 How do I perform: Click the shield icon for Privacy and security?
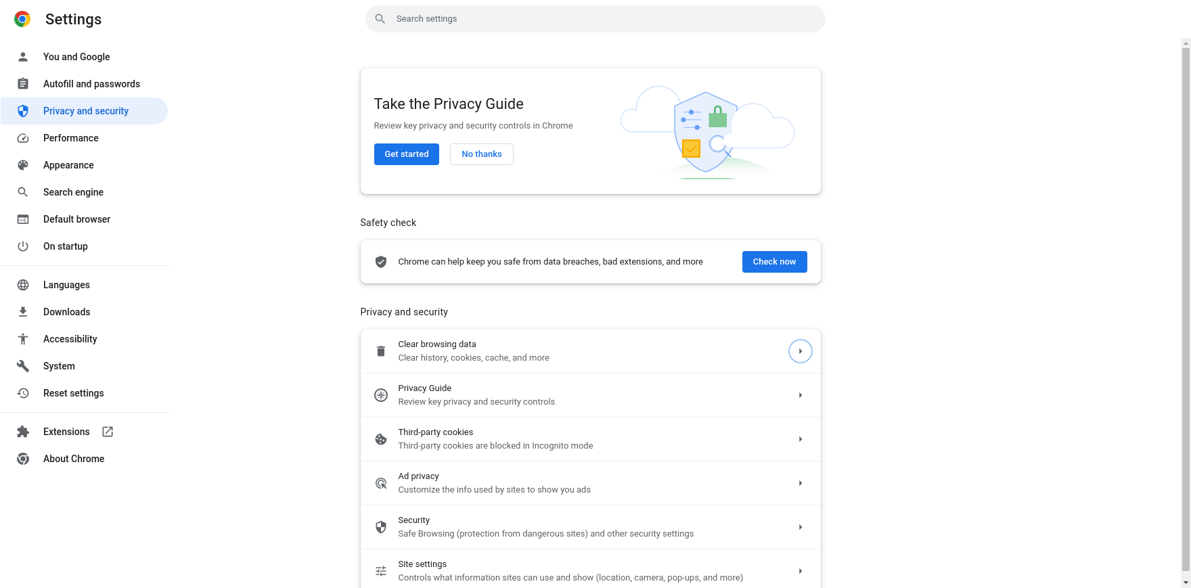[23, 111]
